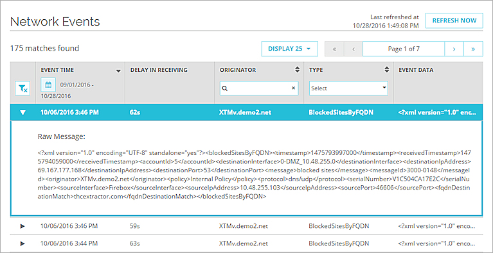
Task: Go to the previous page
Action: pos(354,49)
